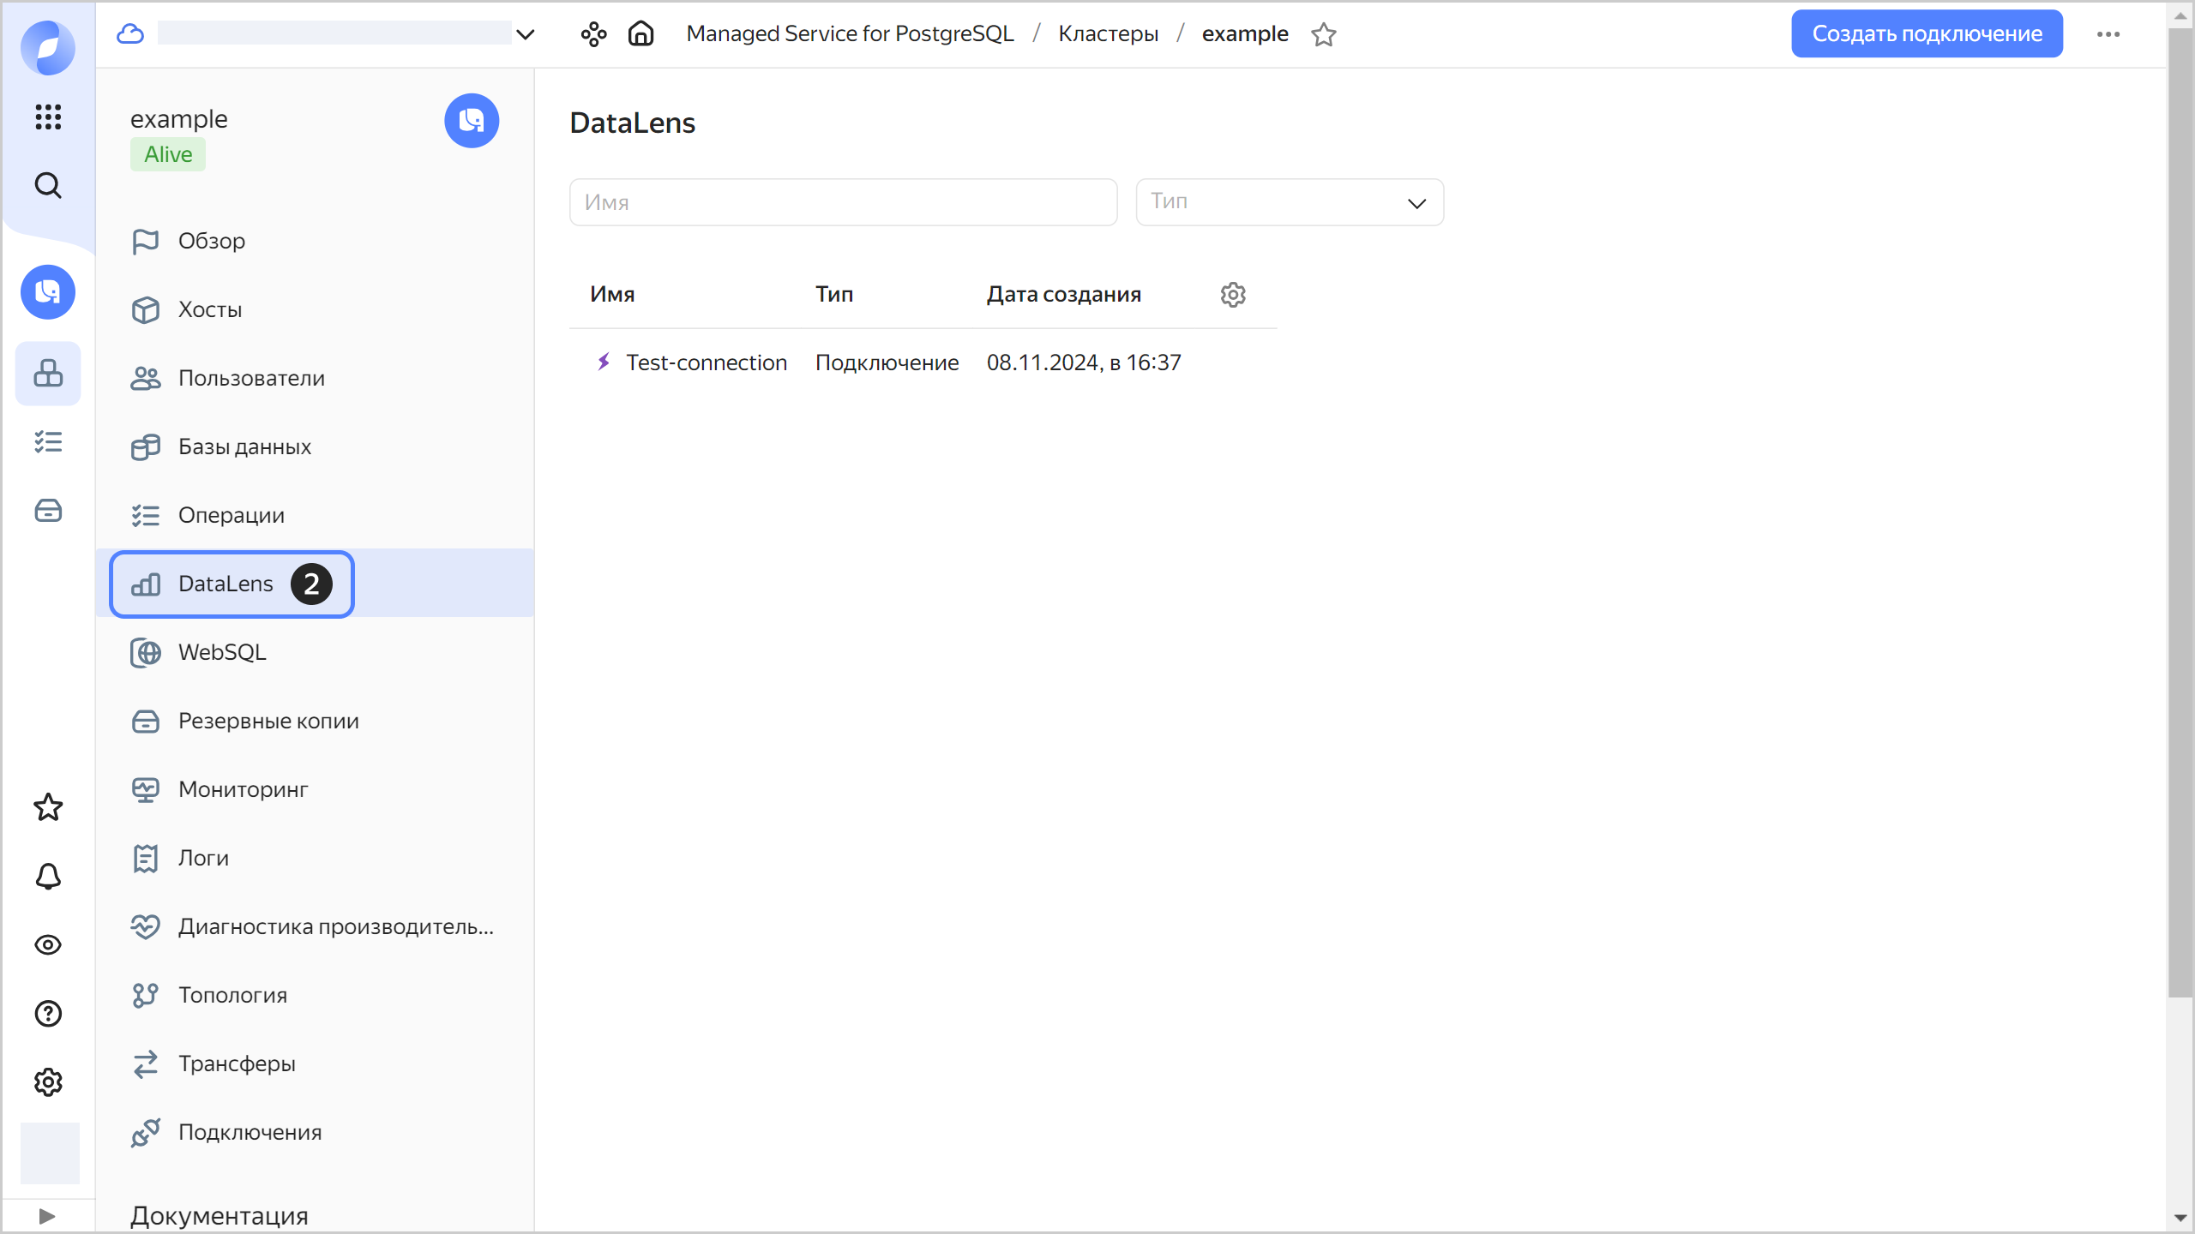Open notifications bell icon
The image size is (2195, 1234).
pos(48,876)
